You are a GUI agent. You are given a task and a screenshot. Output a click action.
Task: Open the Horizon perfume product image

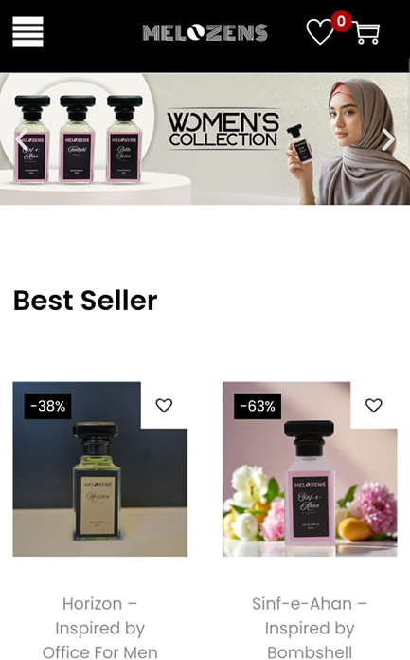click(100, 469)
